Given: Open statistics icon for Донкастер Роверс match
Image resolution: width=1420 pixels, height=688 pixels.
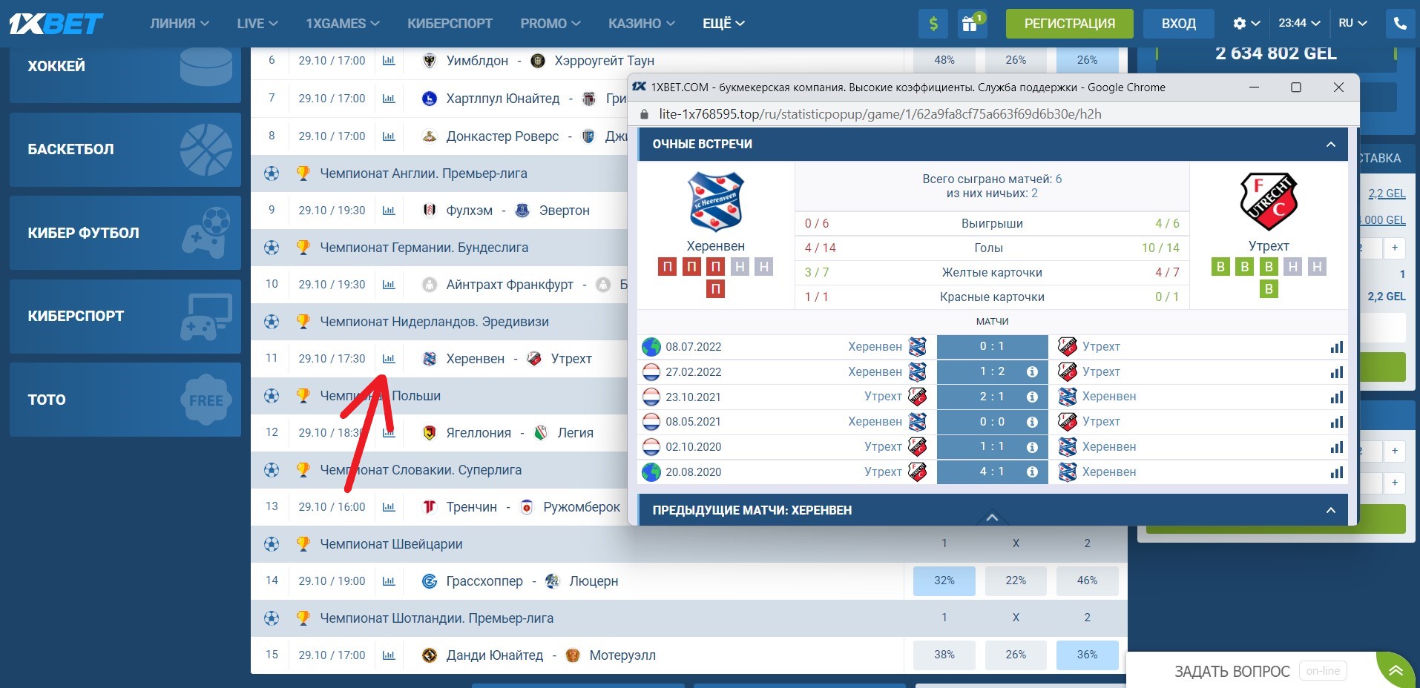Looking at the screenshot, I should pyautogui.click(x=389, y=136).
